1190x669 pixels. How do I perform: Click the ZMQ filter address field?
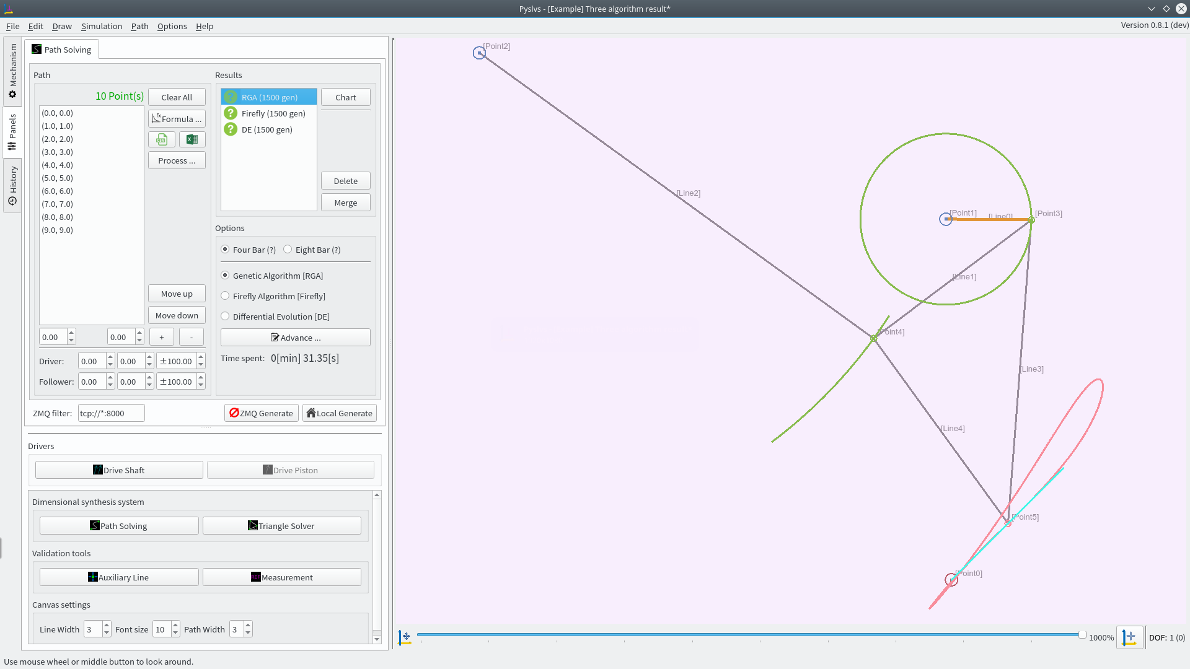[111, 413]
